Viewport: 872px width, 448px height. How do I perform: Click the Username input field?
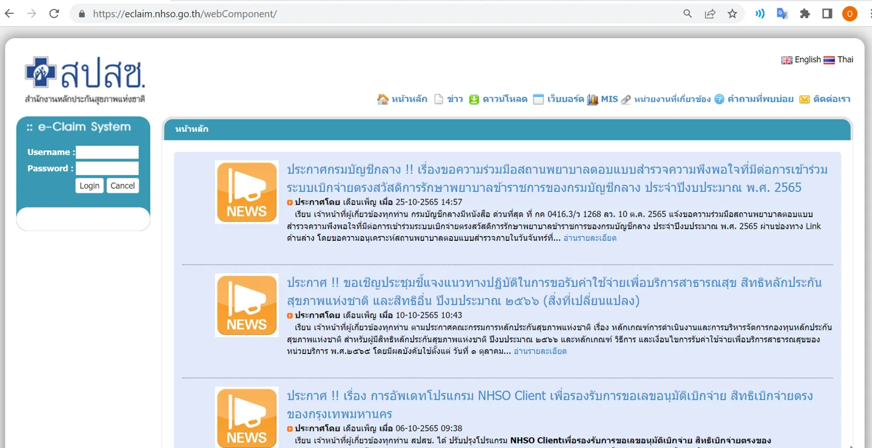click(x=107, y=152)
